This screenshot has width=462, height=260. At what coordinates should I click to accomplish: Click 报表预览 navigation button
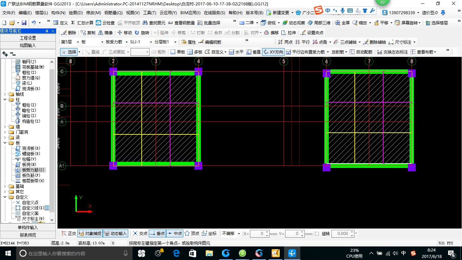coord(28,235)
